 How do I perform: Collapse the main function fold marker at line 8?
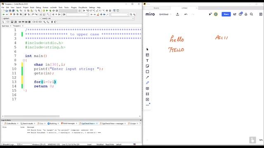click(24, 60)
